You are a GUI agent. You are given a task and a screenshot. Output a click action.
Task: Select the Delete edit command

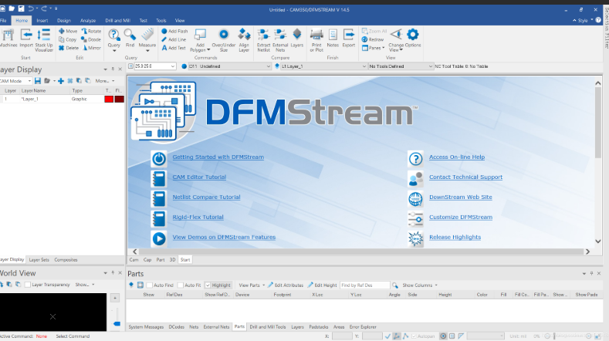coord(69,48)
